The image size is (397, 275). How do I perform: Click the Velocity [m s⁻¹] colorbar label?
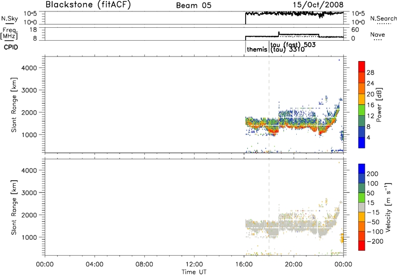click(388, 207)
